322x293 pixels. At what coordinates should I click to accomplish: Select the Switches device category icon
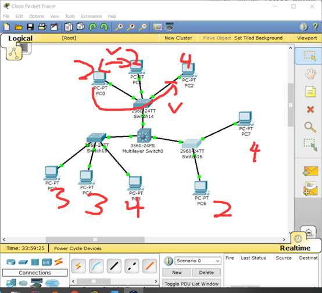pyautogui.click(x=23, y=262)
